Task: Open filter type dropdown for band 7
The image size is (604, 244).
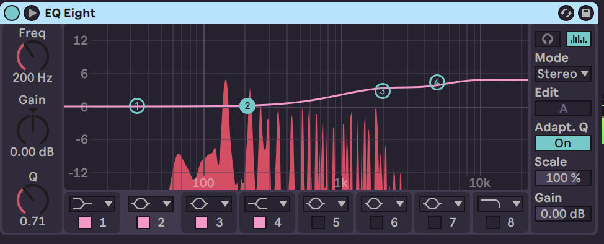Action: (x=442, y=204)
